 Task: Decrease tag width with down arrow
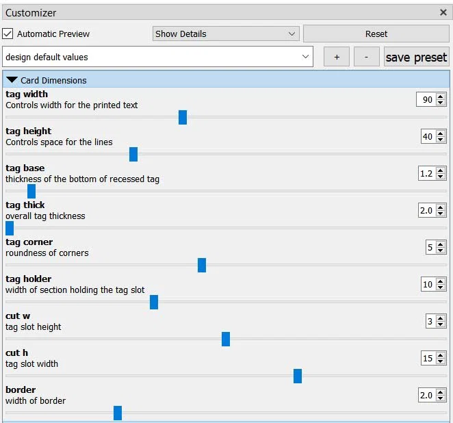440,103
